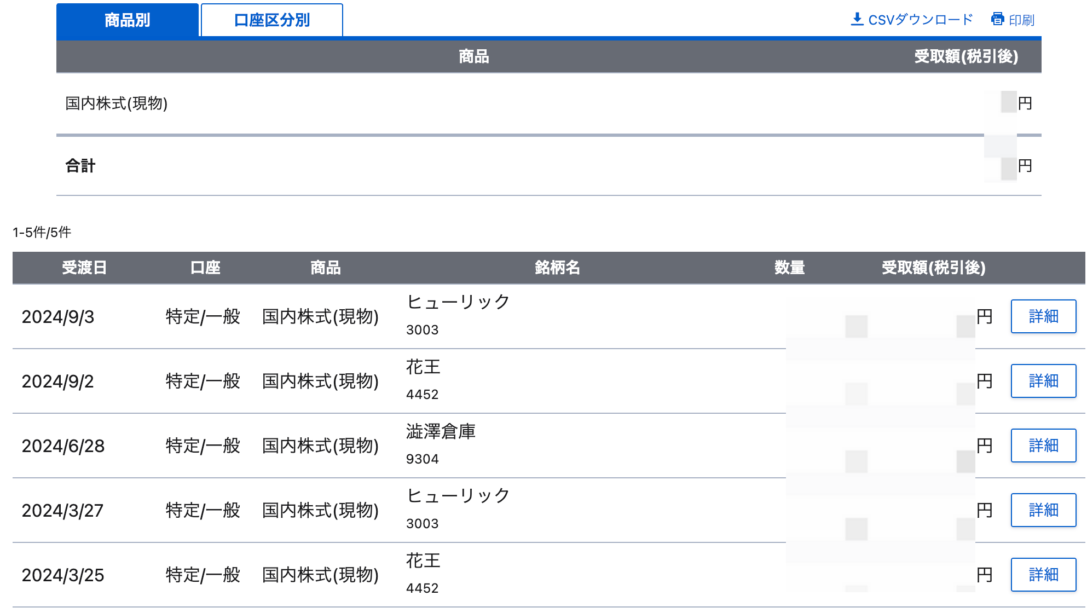Image resolution: width=1087 pixels, height=613 pixels.
Task: Click the date 2024/9/2
Action: [x=58, y=381]
